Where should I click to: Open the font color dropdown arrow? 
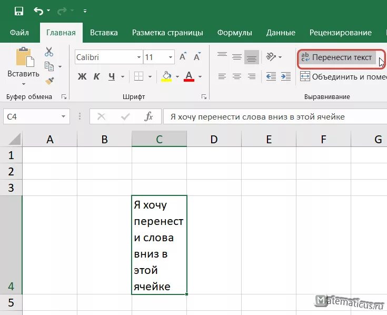point(200,77)
